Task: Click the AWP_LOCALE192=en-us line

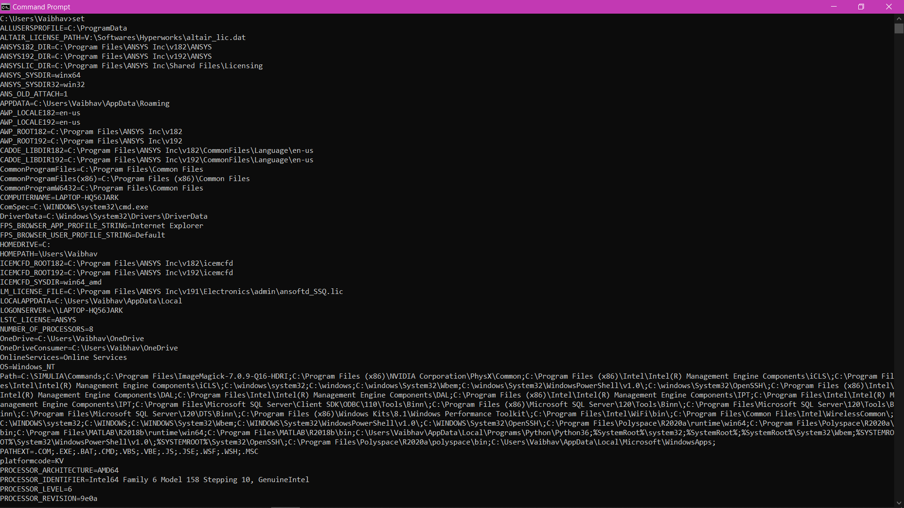Action: pyautogui.click(x=40, y=122)
